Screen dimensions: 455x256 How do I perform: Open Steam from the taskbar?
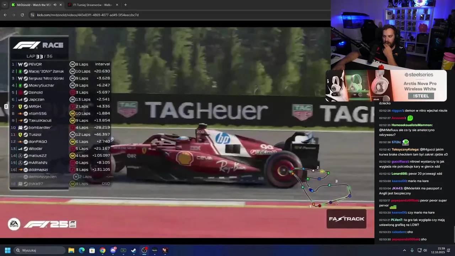pyautogui.click(x=134, y=250)
